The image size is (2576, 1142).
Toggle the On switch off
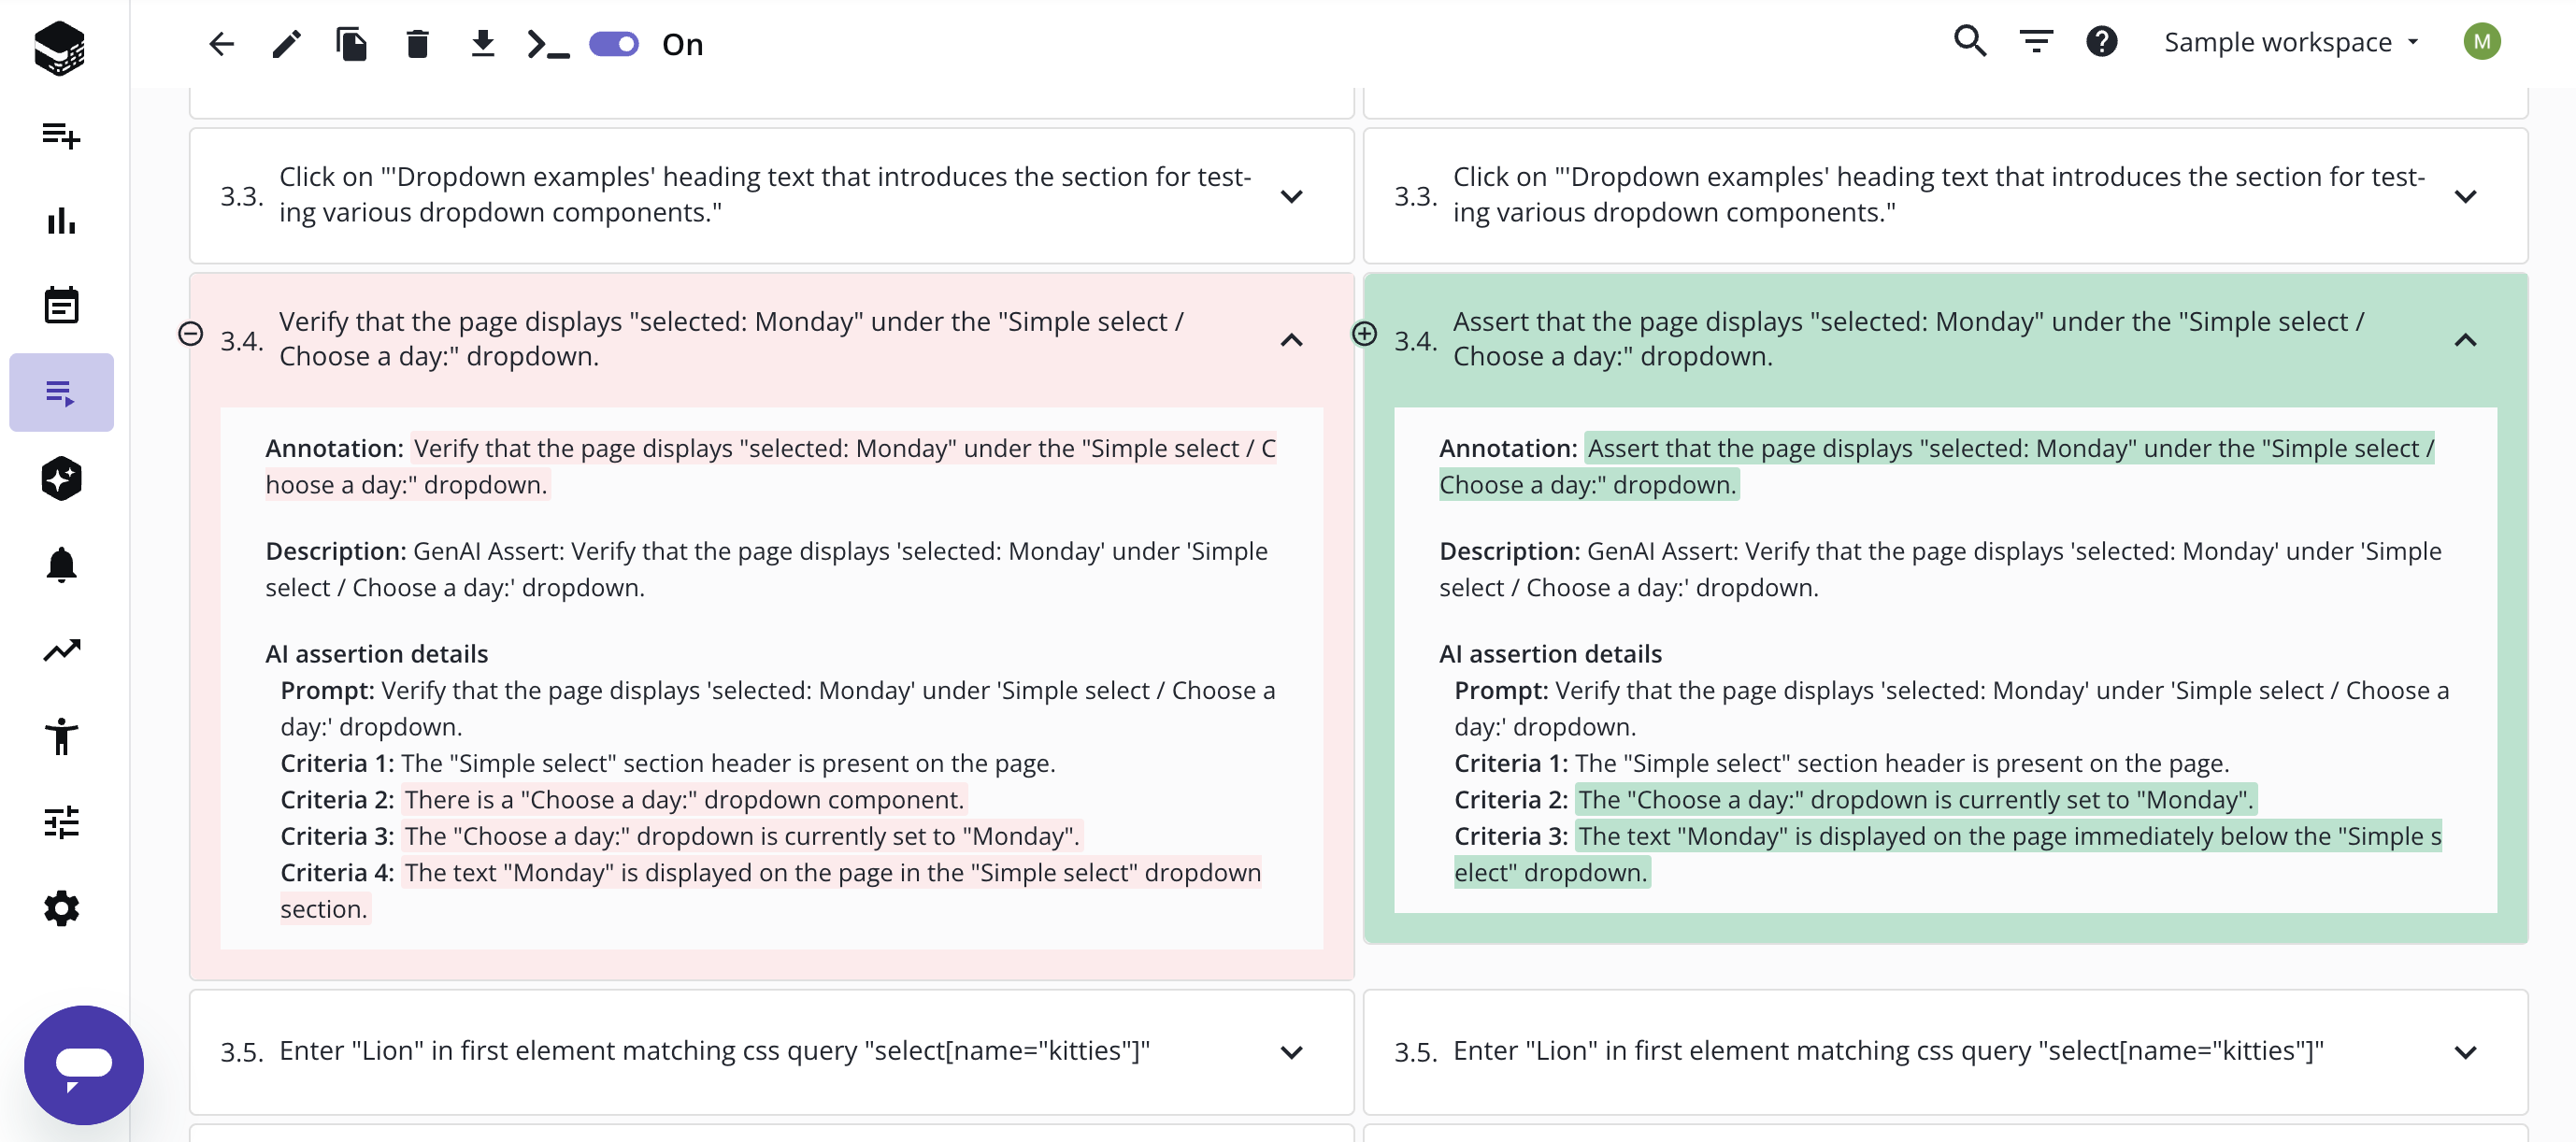[614, 44]
